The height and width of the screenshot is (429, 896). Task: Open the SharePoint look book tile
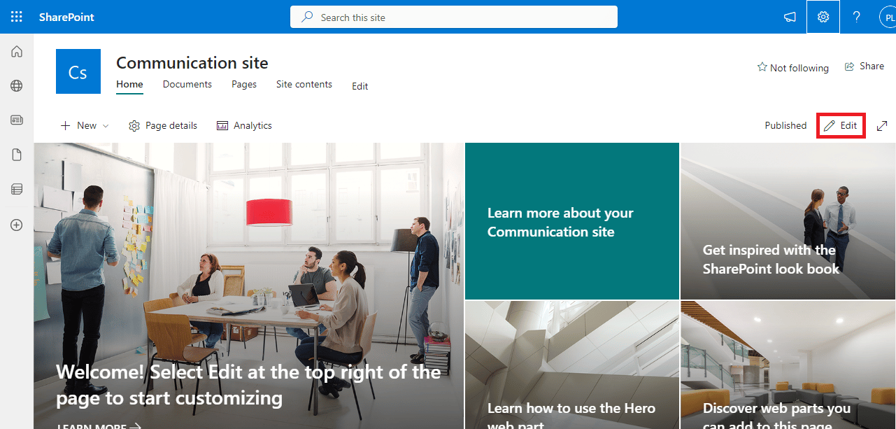788,221
